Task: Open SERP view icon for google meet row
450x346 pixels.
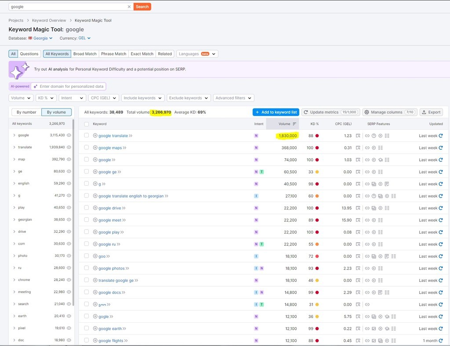Action: [358, 220]
